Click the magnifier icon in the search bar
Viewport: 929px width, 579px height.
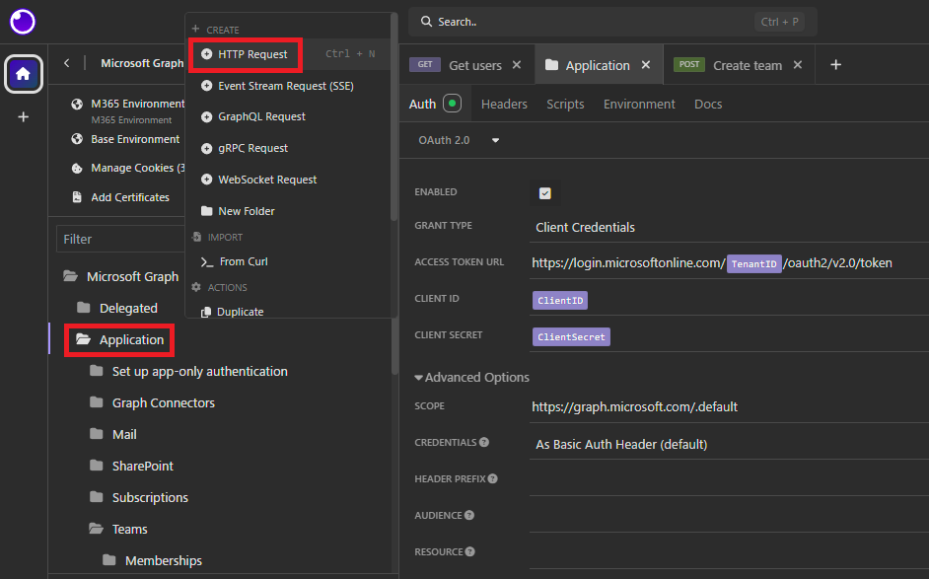[424, 21]
